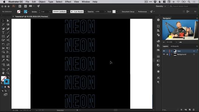The width and height of the screenshot is (199, 112).
Task: Delete selection with Layers trash icon
Action: point(193,110)
